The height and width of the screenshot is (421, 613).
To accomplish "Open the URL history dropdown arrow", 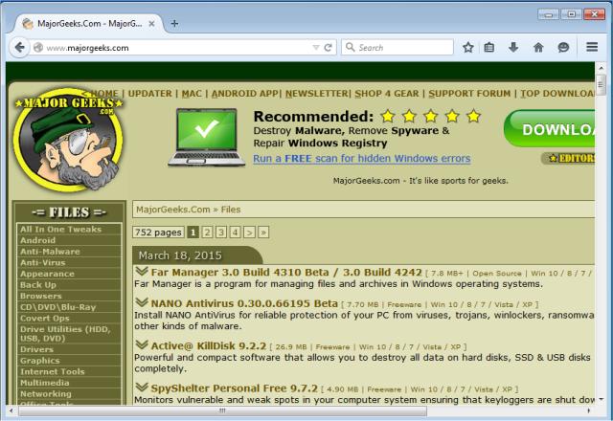I will coord(316,48).
